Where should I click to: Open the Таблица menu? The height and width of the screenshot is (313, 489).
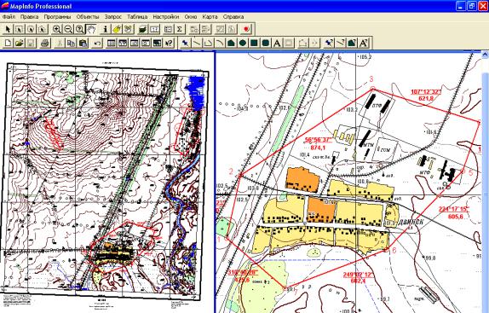click(137, 16)
